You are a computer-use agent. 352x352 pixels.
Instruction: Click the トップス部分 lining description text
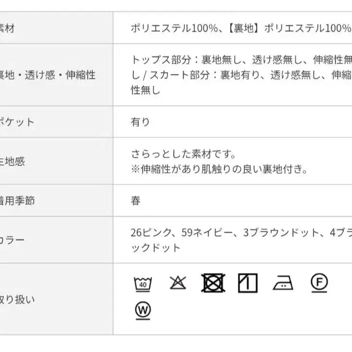241,75
